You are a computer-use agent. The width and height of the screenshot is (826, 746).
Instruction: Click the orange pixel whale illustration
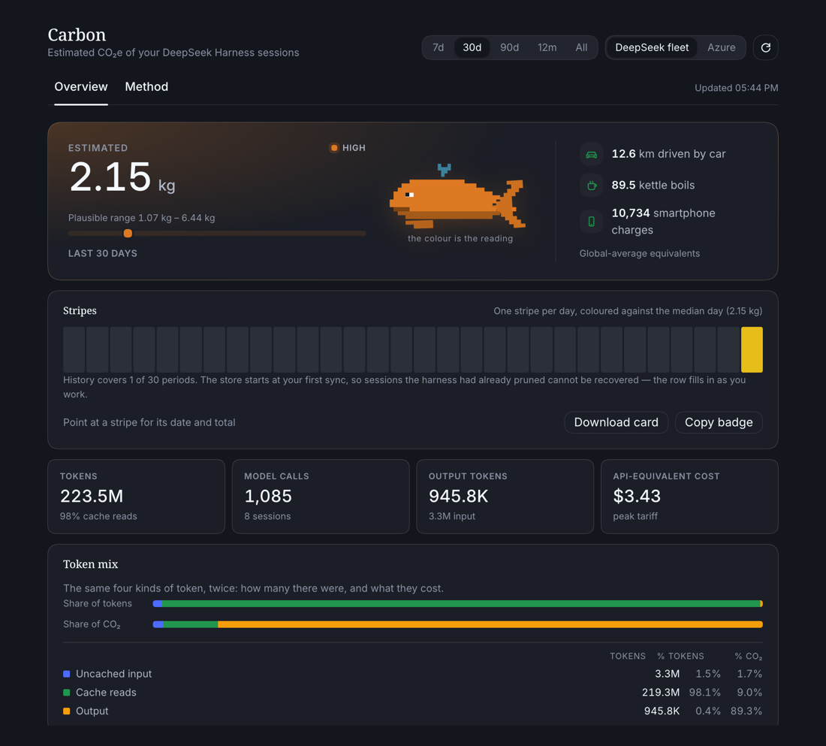(458, 198)
